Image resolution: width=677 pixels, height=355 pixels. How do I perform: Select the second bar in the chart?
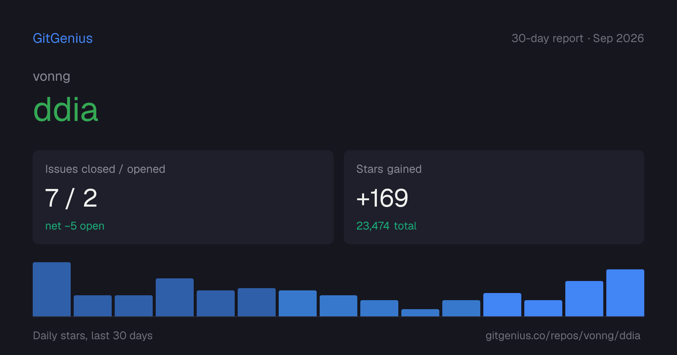[93, 306]
